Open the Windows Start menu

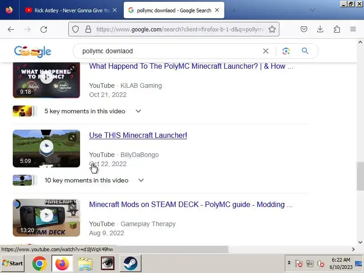coord(13,263)
